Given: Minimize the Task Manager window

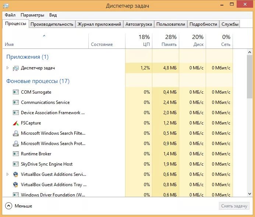Looking at the screenshot, I should [222, 5].
